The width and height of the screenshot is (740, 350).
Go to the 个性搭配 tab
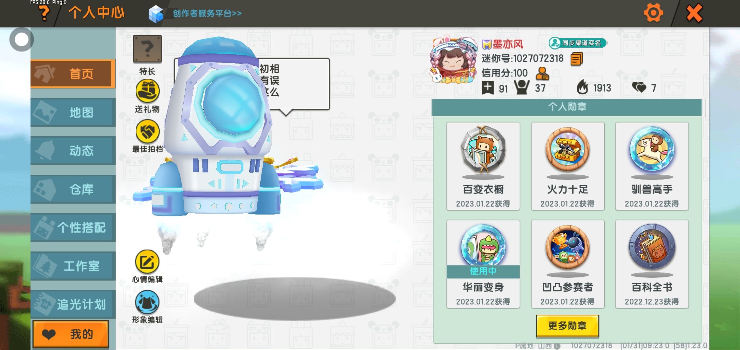(73, 227)
